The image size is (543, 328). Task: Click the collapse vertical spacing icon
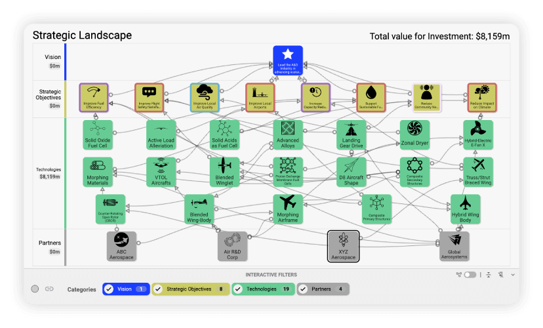pos(489,275)
